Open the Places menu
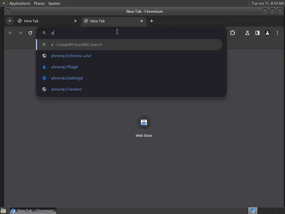 39,3
